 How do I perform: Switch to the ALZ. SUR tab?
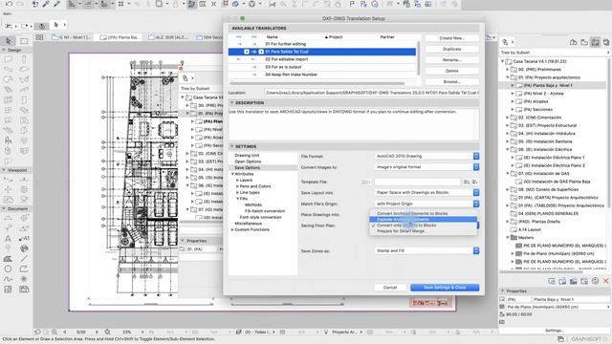[x=168, y=37]
